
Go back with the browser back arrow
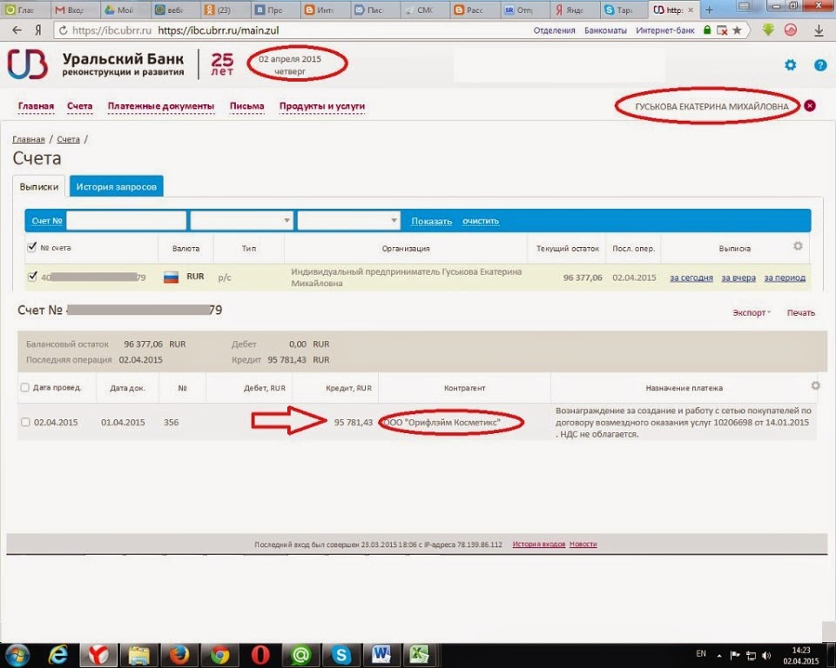tap(17, 30)
